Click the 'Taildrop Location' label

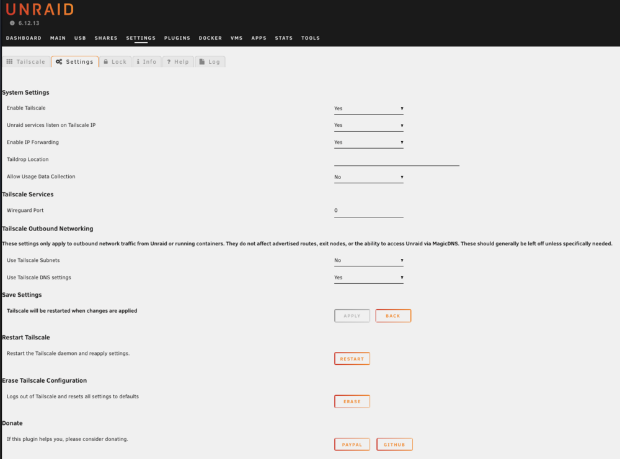(x=28, y=159)
